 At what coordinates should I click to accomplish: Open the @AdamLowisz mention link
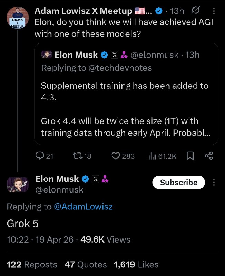click(x=83, y=207)
